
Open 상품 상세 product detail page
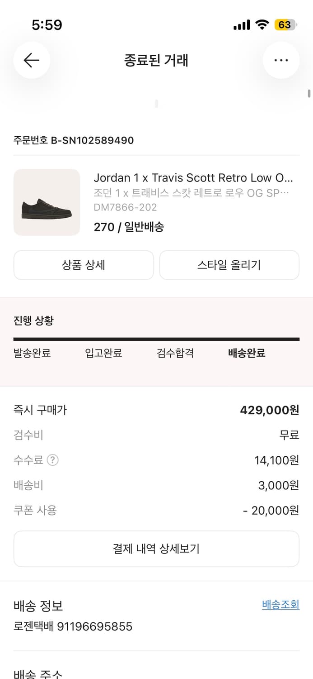pos(83,265)
